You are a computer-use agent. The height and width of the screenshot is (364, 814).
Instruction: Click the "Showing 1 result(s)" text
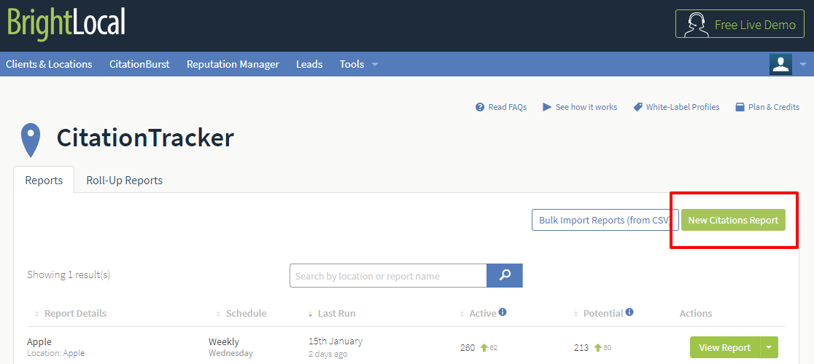(69, 275)
